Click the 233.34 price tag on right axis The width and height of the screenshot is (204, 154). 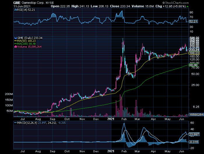point(194,50)
